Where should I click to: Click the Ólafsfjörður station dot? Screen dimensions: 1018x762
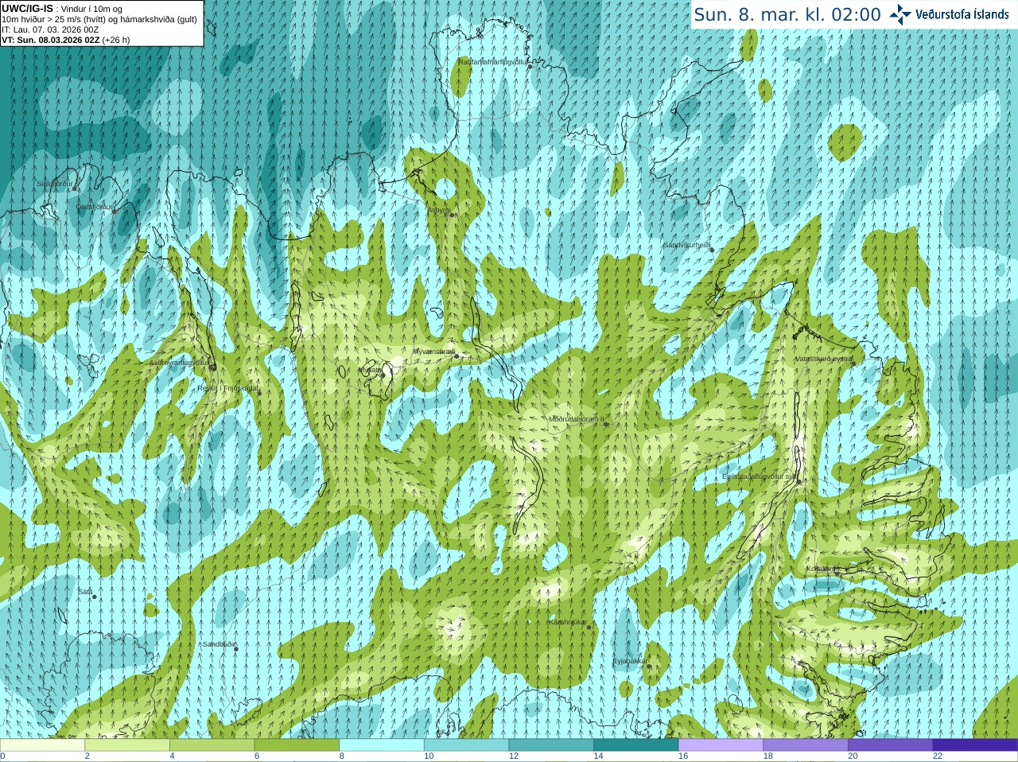115,211
